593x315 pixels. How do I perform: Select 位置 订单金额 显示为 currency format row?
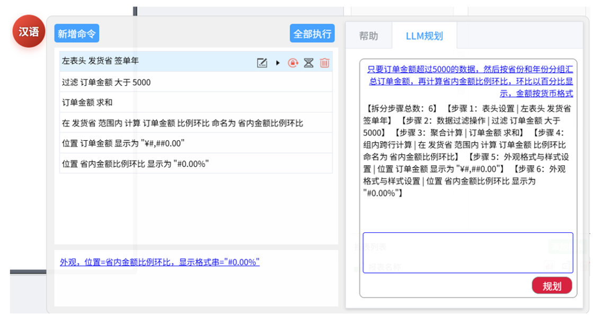[196, 143]
